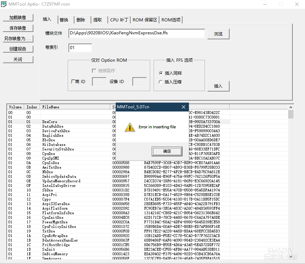305x264 pixels.
Task: Click the 创建报告 button
Action: pos(18,49)
